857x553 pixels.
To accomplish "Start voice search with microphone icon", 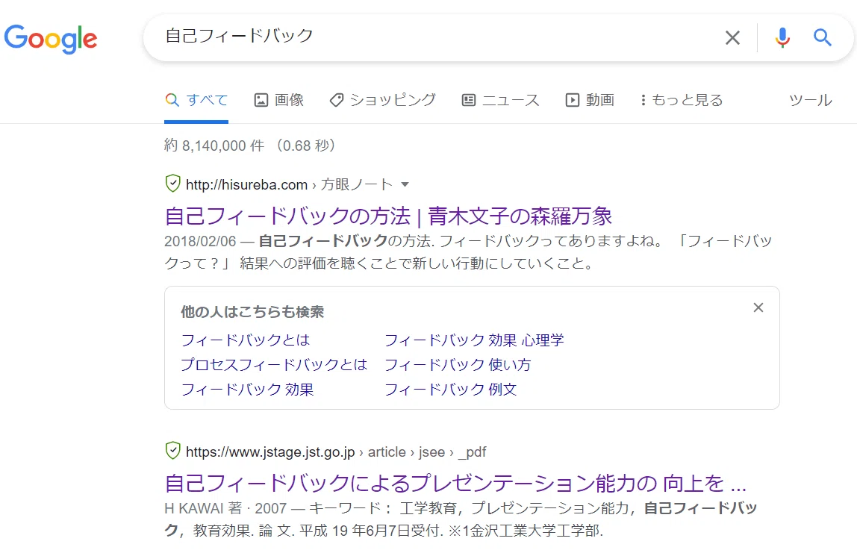I will coord(782,37).
